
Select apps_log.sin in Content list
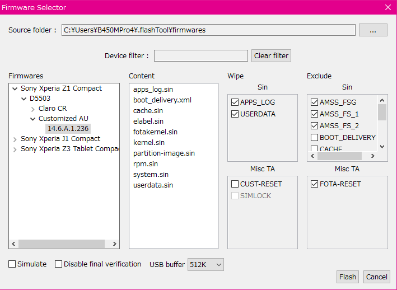point(153,90)
